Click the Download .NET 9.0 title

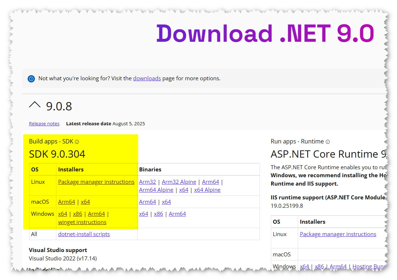coord(265,34)
